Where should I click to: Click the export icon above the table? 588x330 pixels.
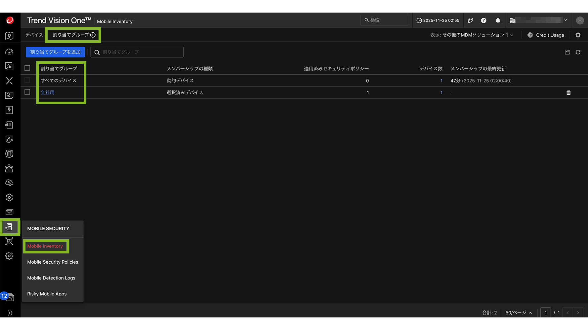[x=567, y=52]
